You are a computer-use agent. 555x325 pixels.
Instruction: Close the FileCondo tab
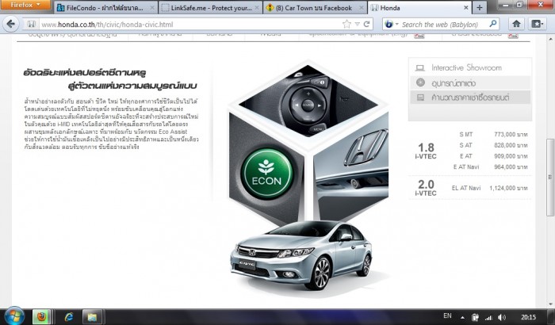151,7
